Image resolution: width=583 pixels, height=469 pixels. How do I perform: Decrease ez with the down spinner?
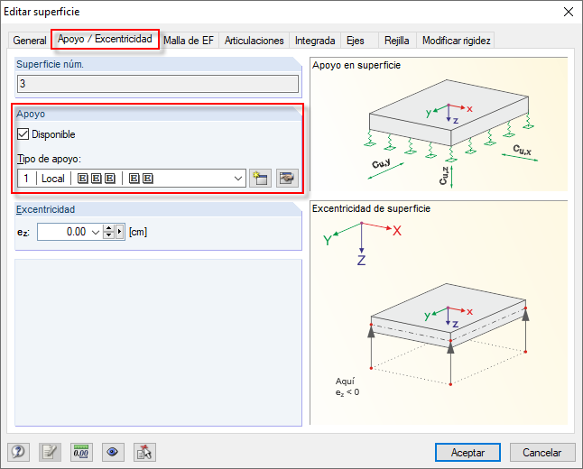(x=108, y=236)
